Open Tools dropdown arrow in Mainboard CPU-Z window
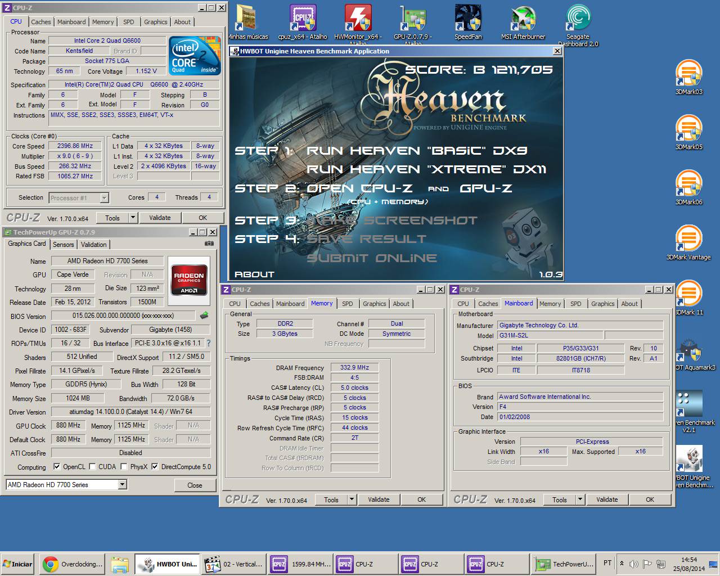This screenshot has width=720, height=576. pyautogui.click(x=580, y=499)
